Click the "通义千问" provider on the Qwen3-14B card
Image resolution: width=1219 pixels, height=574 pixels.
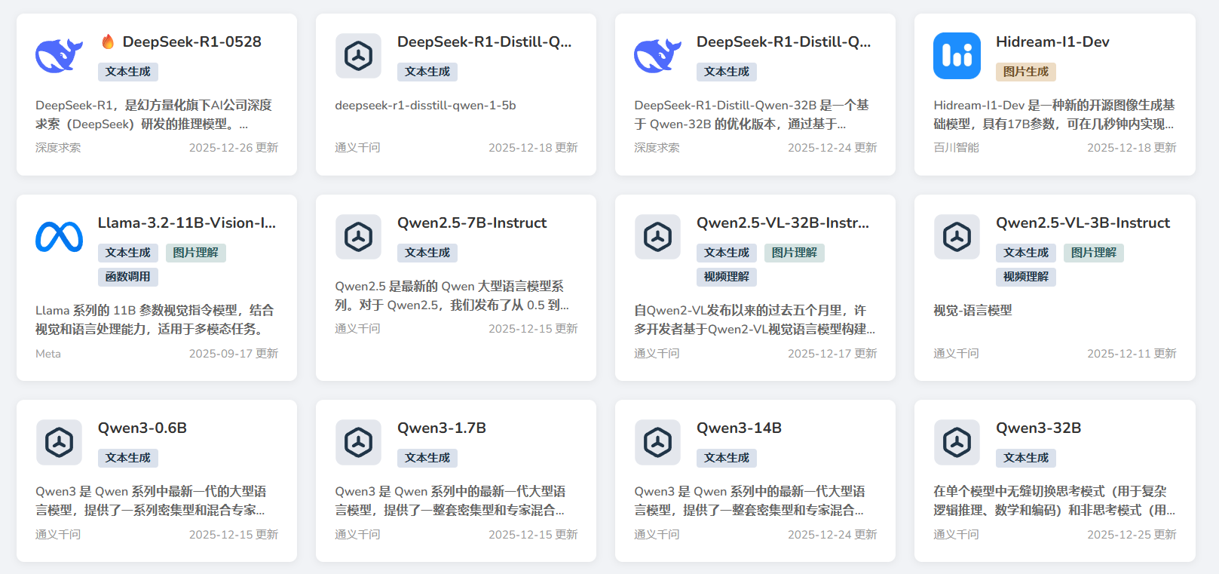pyautogui.click(x=657, y=535)
